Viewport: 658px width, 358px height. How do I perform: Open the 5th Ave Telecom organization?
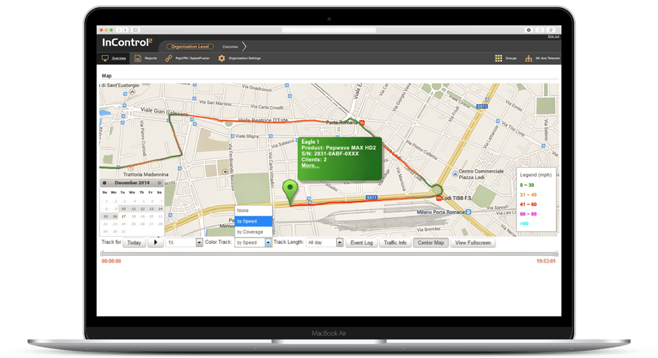(x=548, y=58)
